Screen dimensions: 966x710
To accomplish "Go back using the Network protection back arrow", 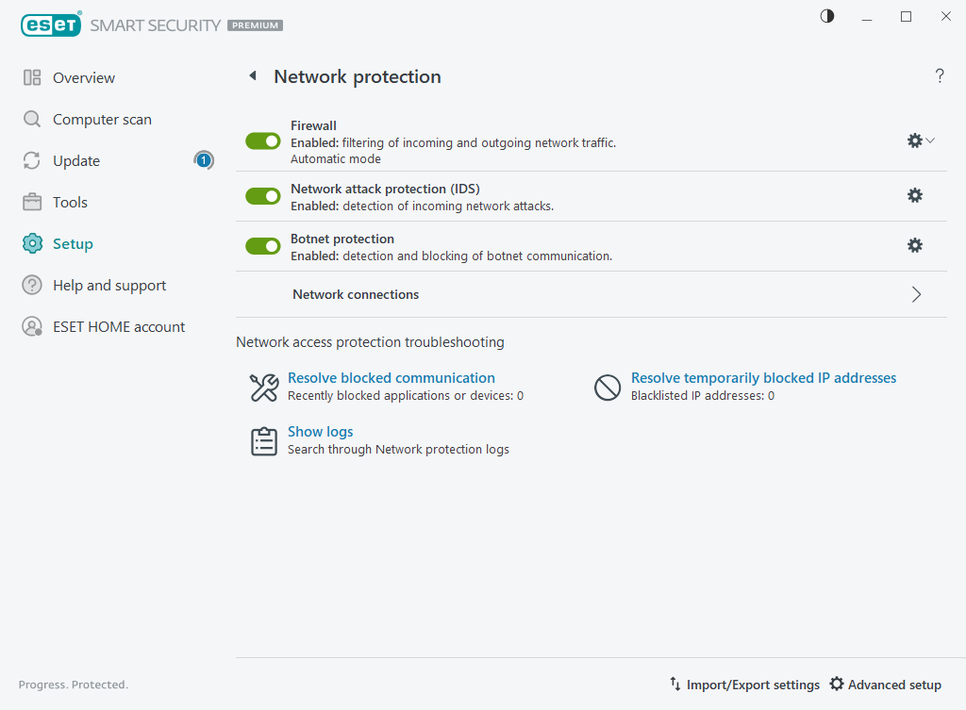I will [x=252, y=75].
